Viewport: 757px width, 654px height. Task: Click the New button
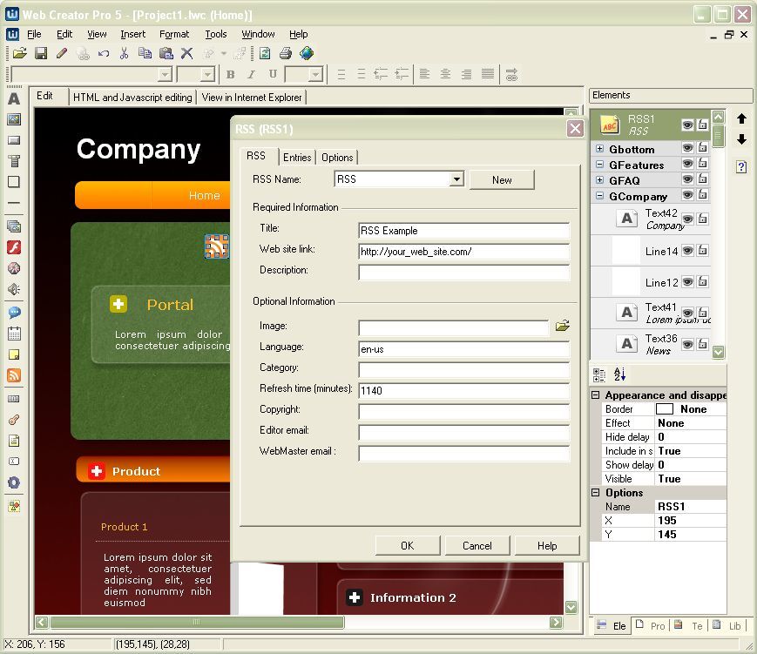click(x=502, y=180)
